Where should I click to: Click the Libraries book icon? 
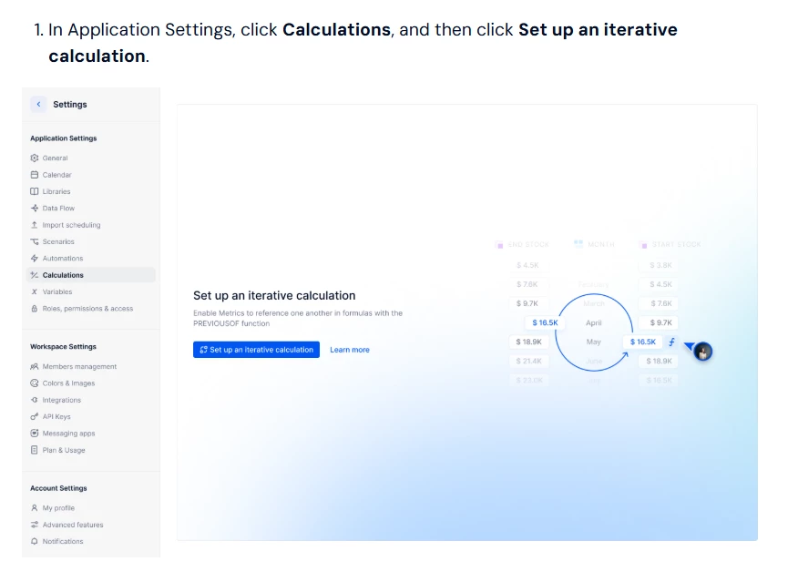[35, 191]
